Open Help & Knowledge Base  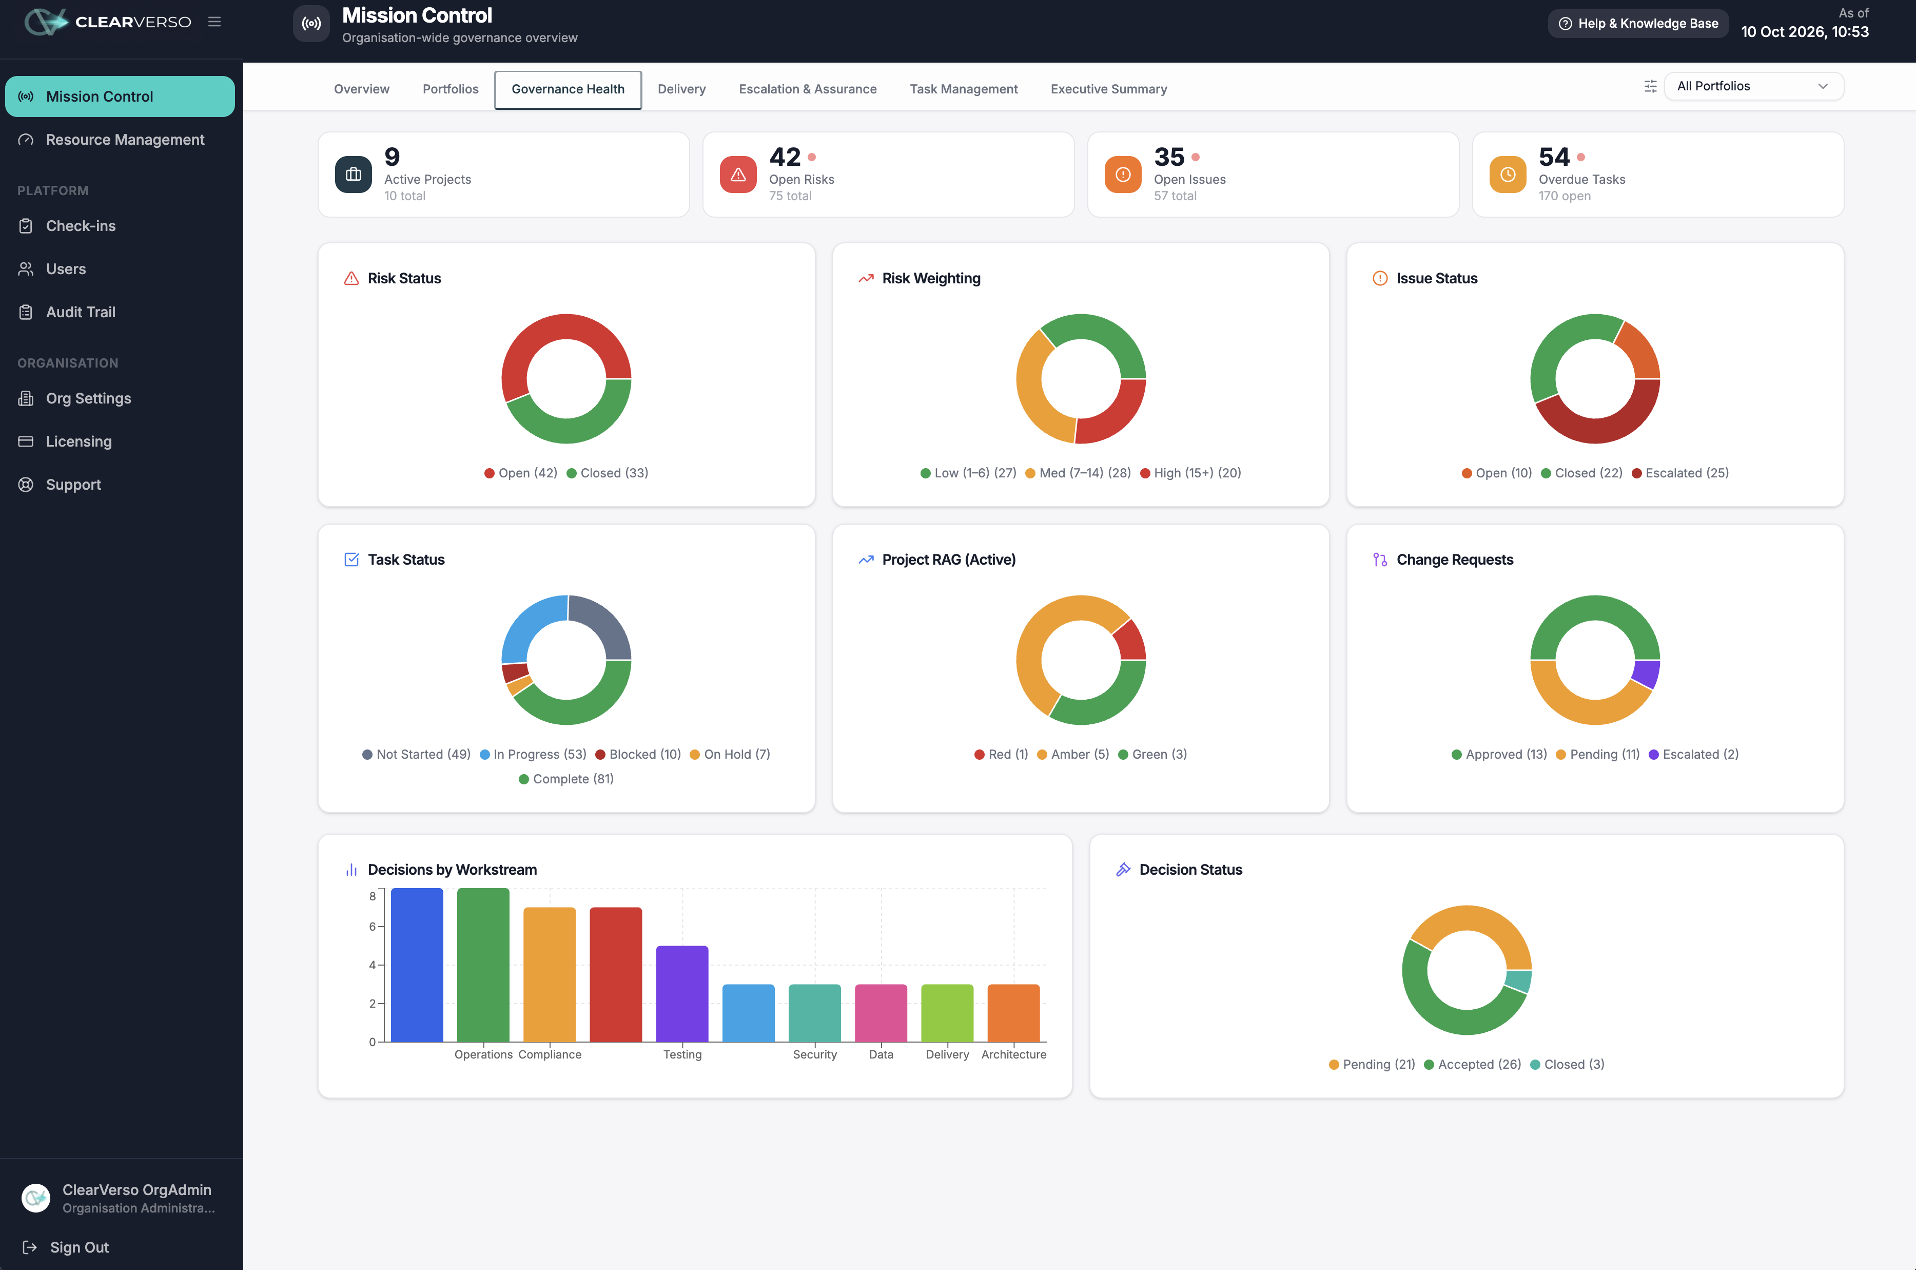click(x=1638, y=24)
